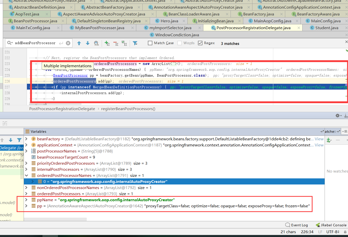Open DefaultSingletonBeanRegistry.java tab

(109, 21)
